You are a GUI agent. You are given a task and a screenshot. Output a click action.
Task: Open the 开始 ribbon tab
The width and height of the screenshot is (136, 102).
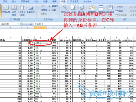5,1
